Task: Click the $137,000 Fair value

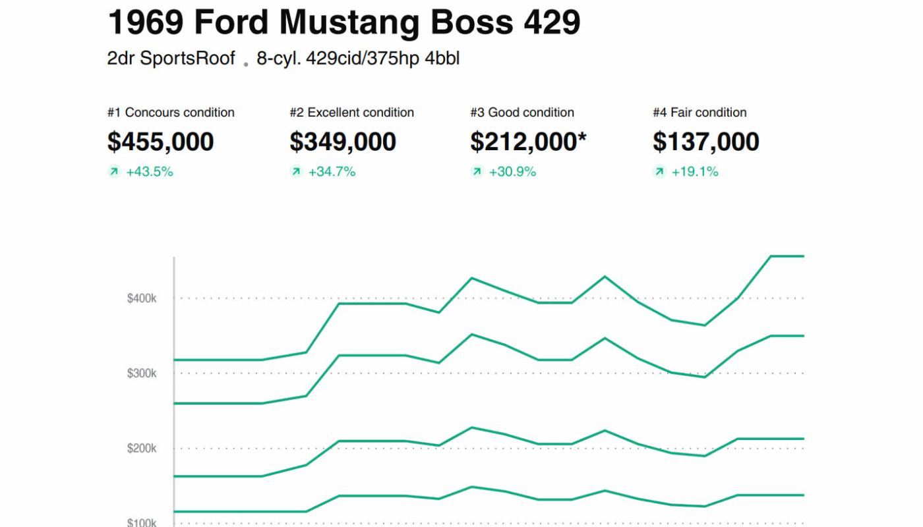Action: pos(706,142)
